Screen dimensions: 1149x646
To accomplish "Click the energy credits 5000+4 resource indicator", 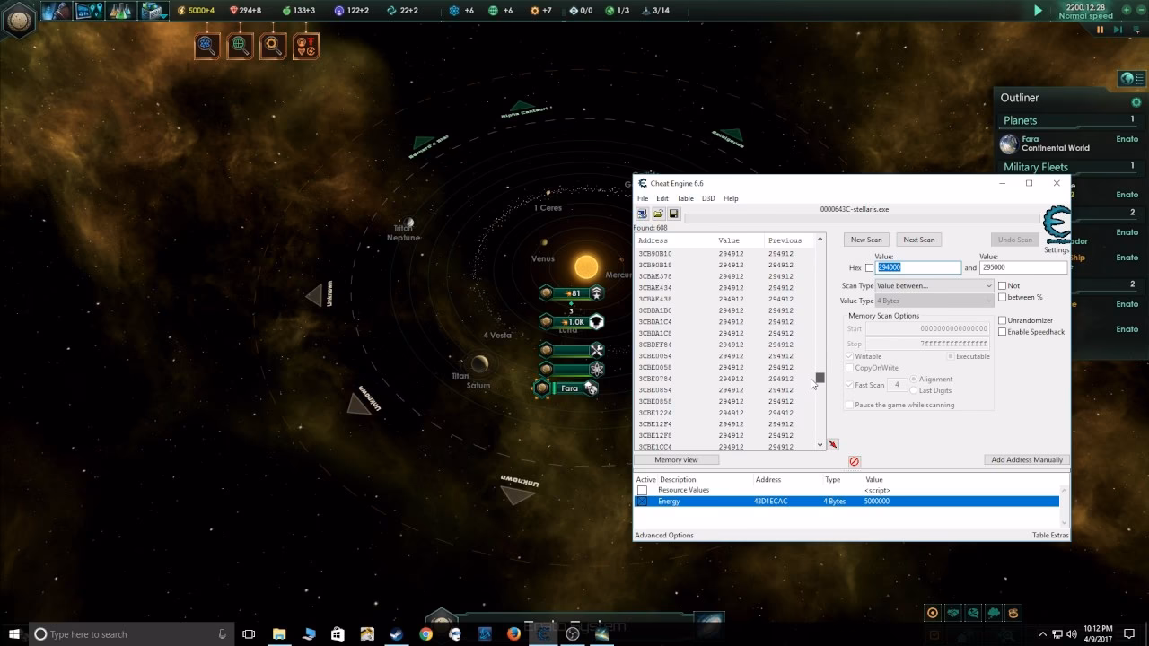I will (196, 11).
